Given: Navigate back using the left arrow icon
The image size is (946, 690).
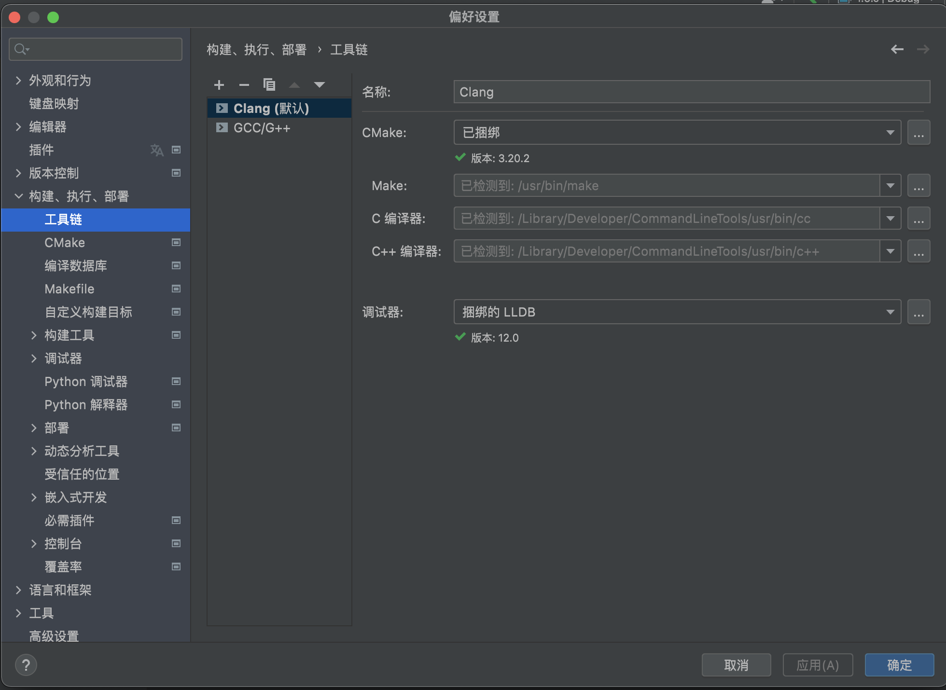Looking at the screenshot, I should click(x=897, y=49).
